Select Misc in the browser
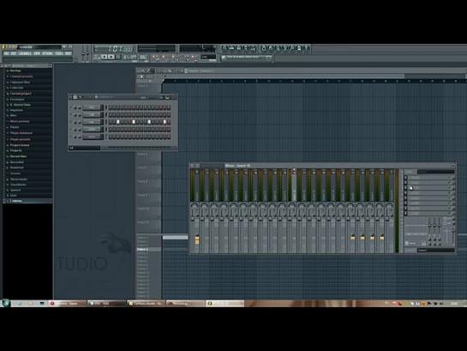Viewport: 467px width, 351px height. click(x=14, y=115)
